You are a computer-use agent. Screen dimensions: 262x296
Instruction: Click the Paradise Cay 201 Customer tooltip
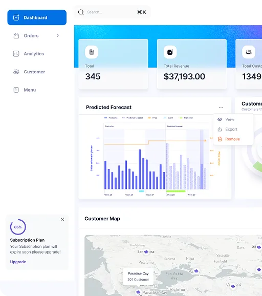[138, 277]
